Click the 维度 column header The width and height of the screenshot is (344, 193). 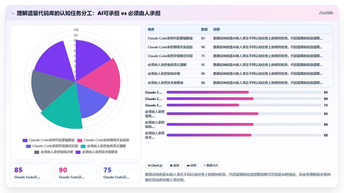[x=151, y=29]
